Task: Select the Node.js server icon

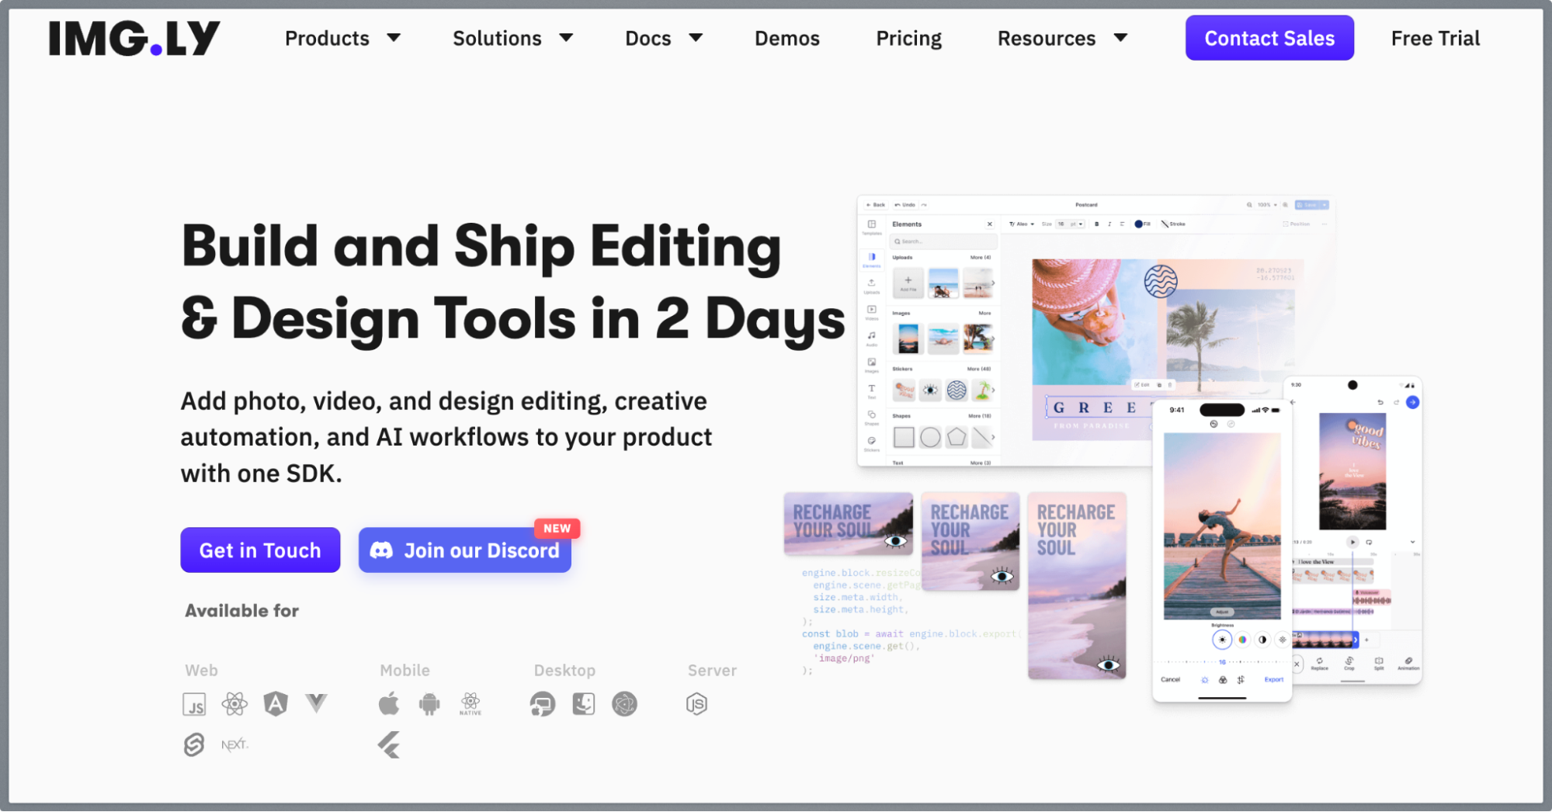Action: (697, 704)
